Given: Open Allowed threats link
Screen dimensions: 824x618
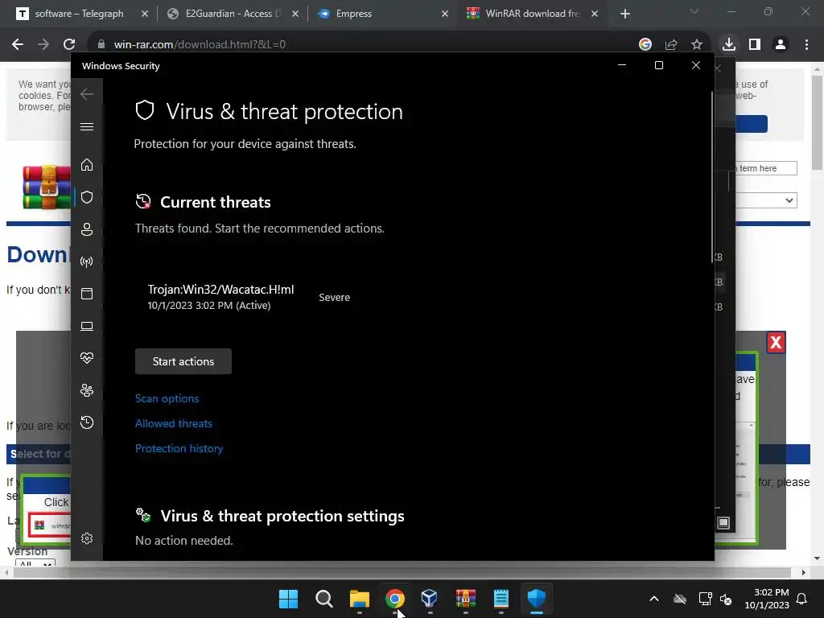Looking at the screenshot, I should [174, 423].
